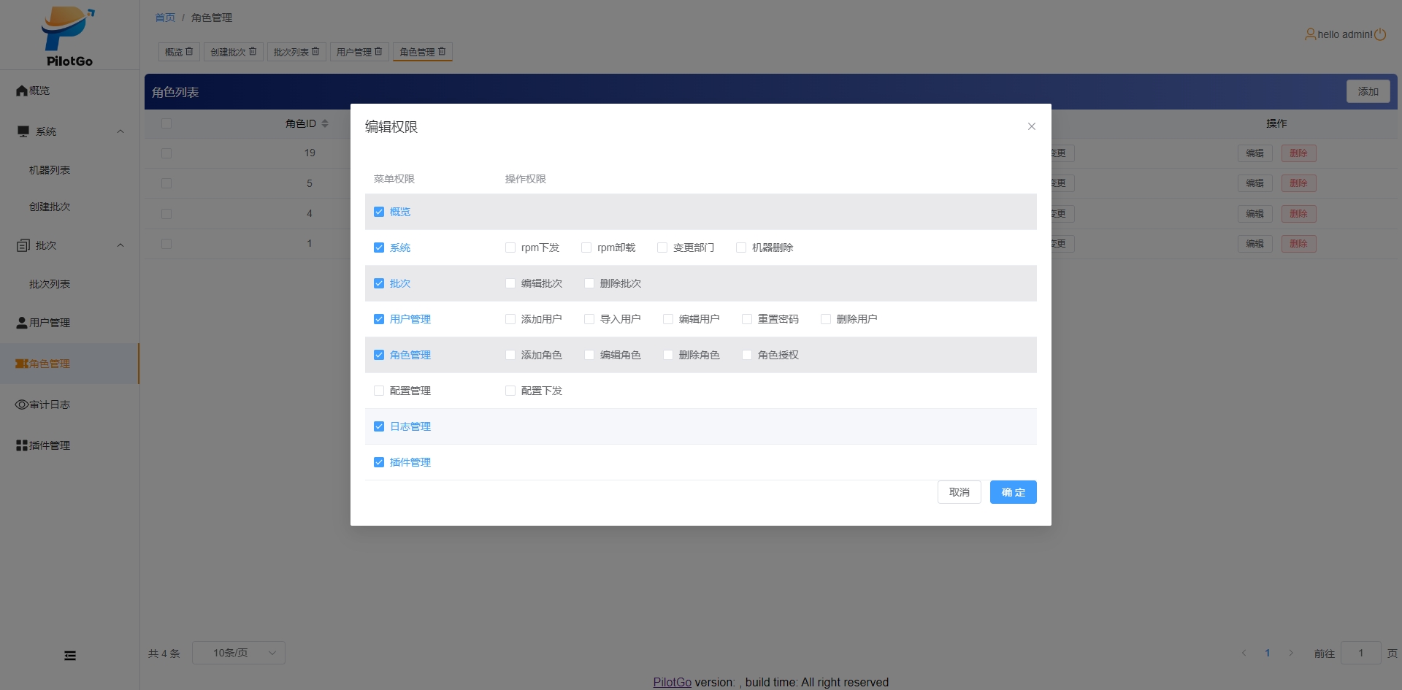Tick the 角色授权 operation checkbox

[747, 355]
